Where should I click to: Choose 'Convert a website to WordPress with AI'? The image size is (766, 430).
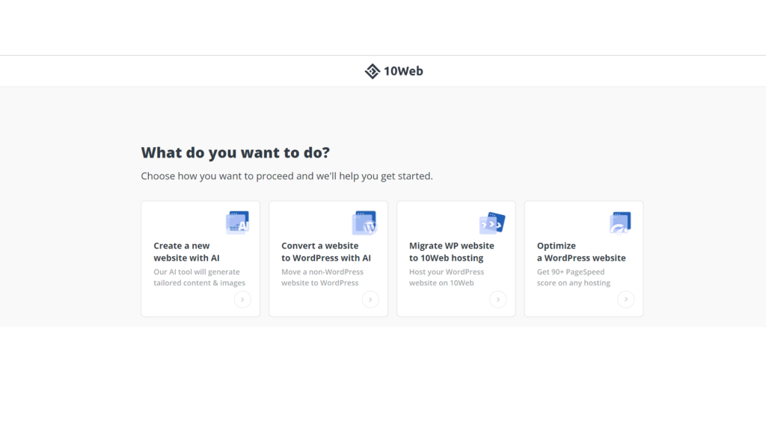[328, 258]
